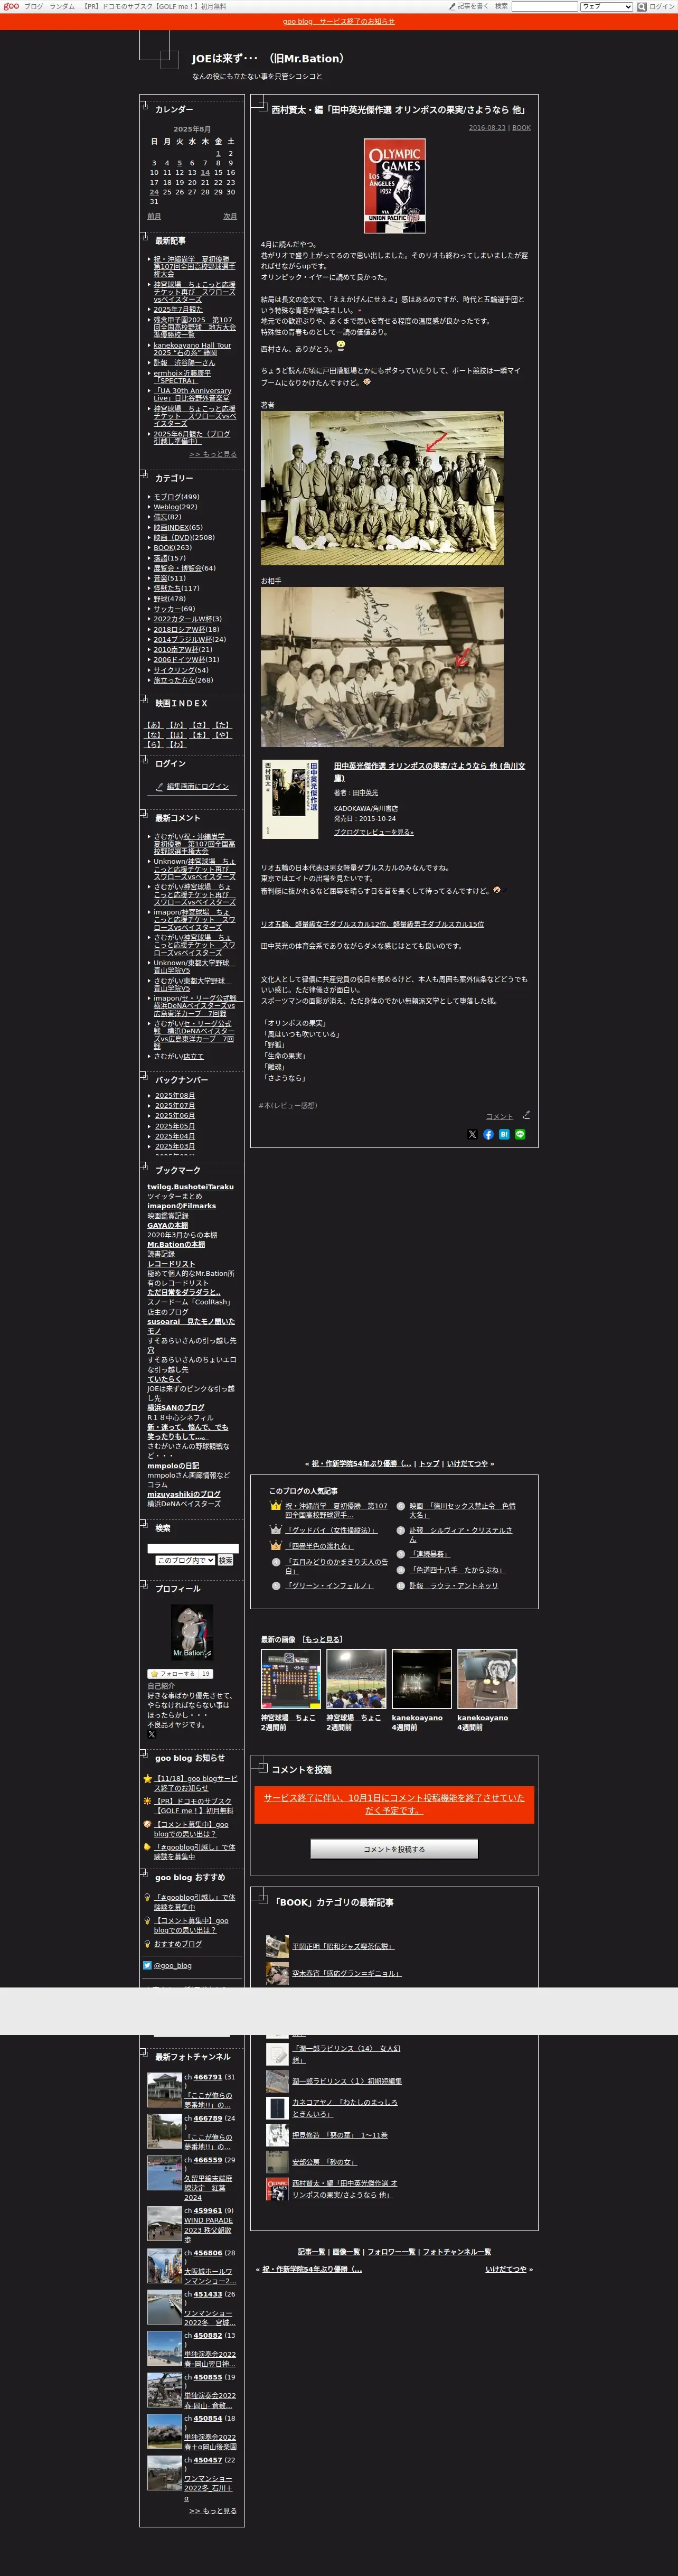Open the トップ navigation link under post

429,1463
